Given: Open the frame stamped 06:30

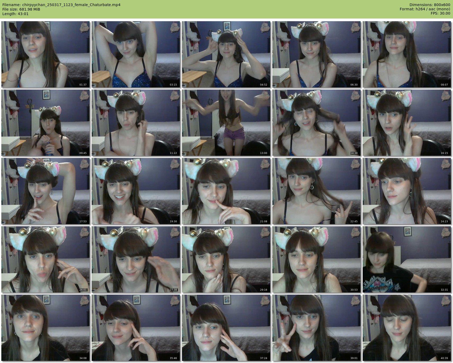Looking at the screenshot, I should coord(317,54).
